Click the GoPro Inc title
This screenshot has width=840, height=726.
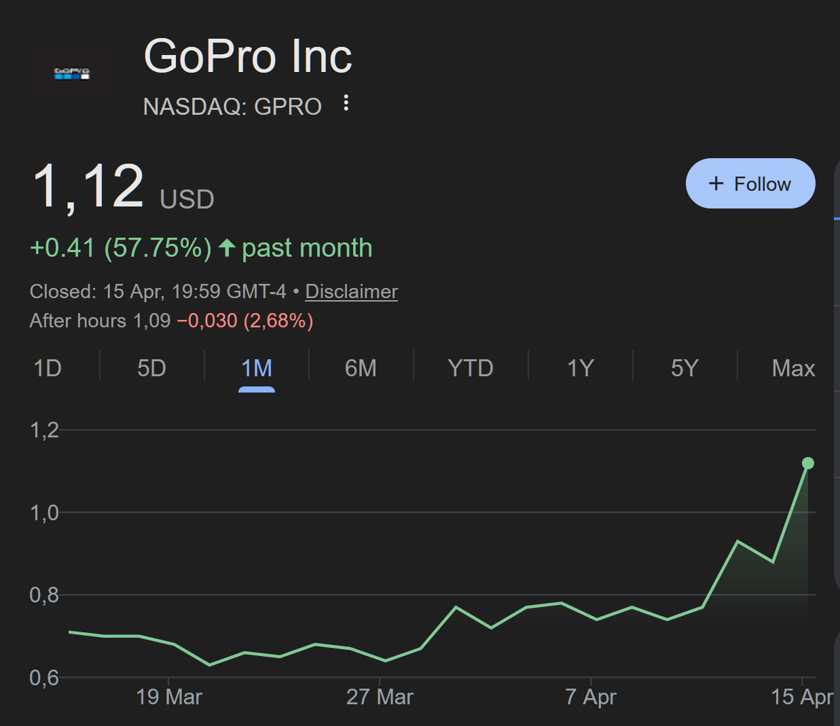[248, 56]
